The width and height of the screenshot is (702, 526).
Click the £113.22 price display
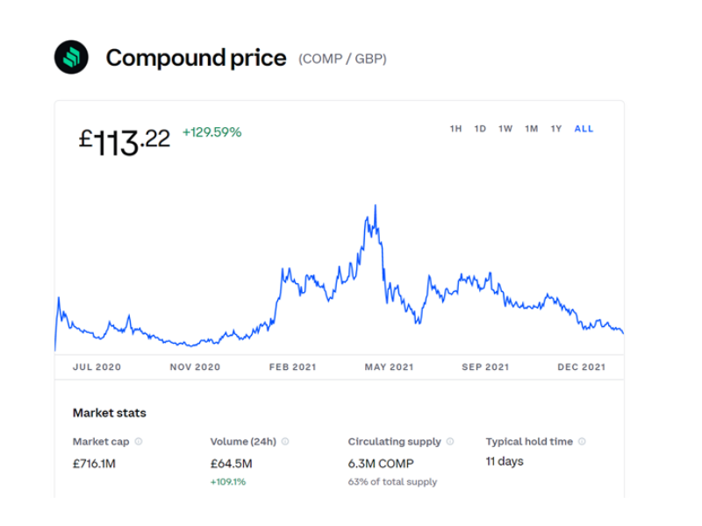click(x=124, y=139)
